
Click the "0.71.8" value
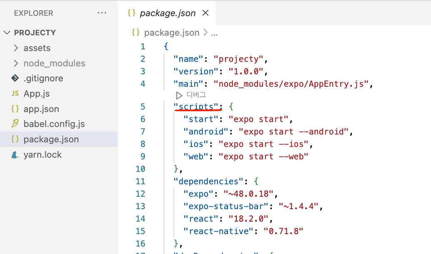pos(283,231)
